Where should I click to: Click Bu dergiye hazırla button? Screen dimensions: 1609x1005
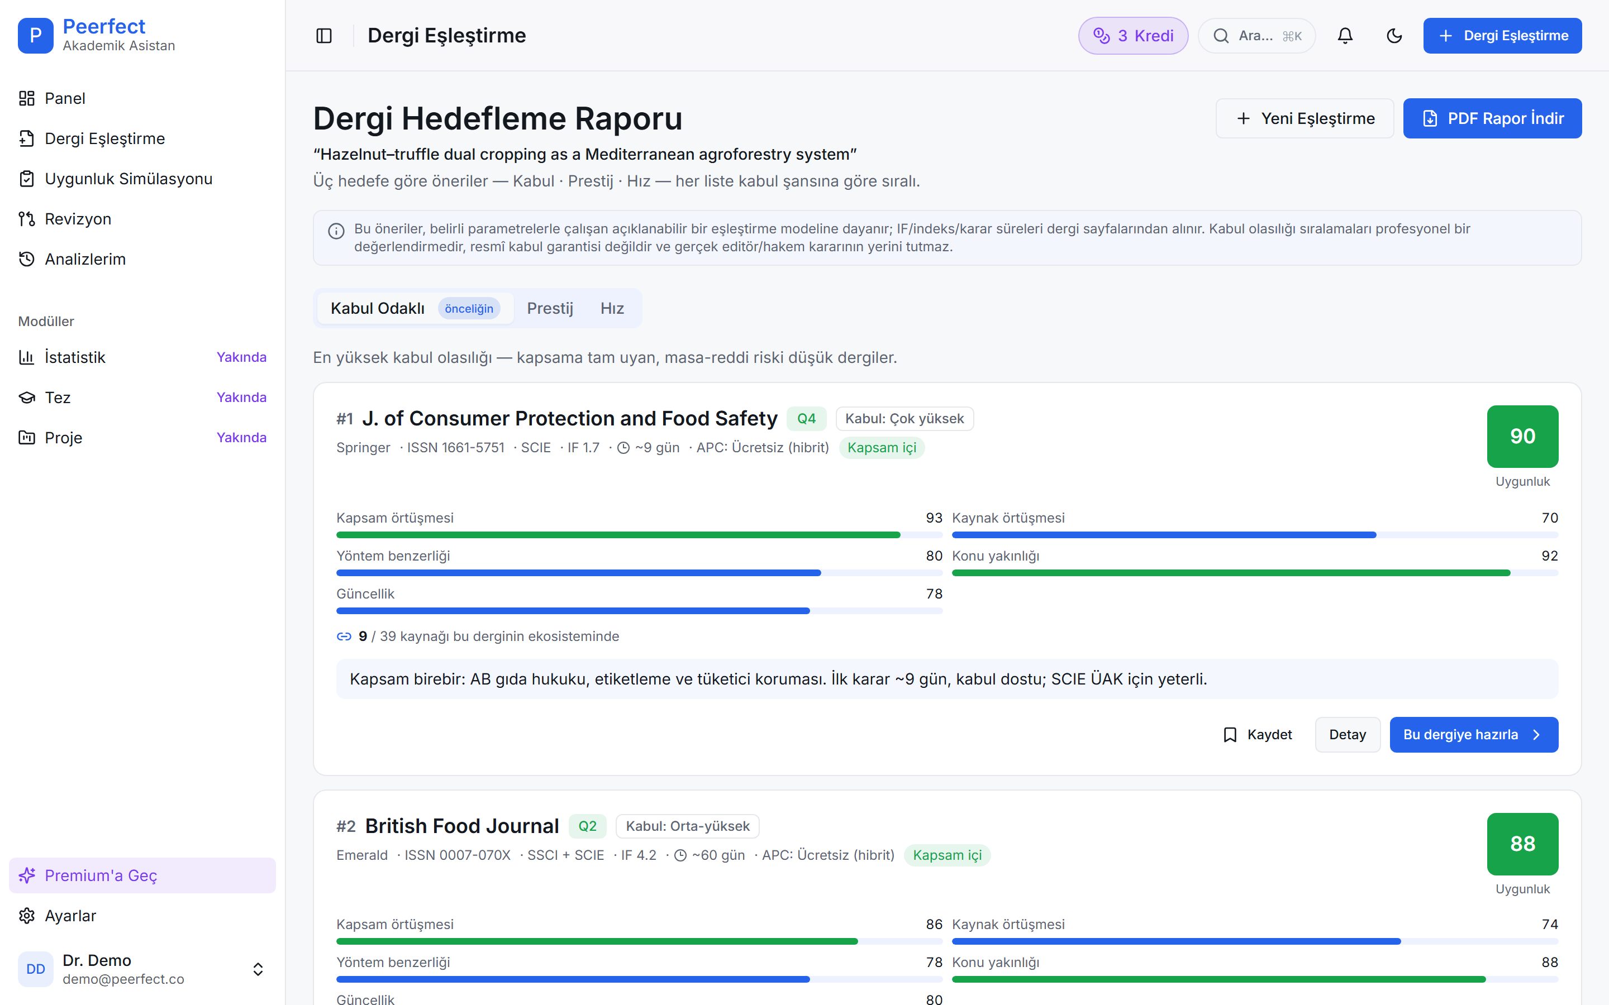tap(1473, 734)
